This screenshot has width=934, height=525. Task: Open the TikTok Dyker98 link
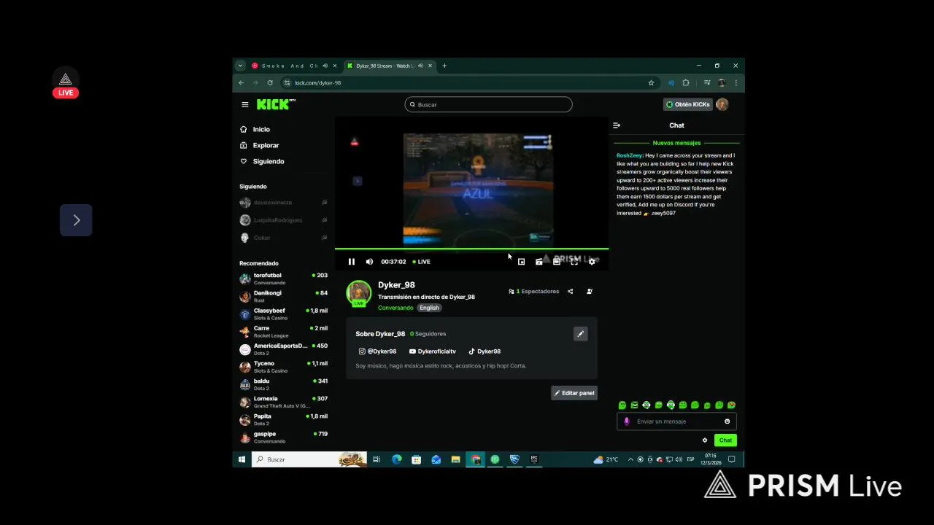(485, 351)
